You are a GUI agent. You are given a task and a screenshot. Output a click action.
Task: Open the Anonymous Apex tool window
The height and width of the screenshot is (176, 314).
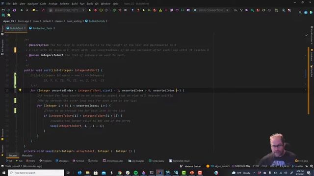113,161
